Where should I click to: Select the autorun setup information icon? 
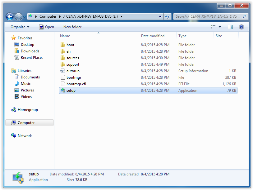62,71
